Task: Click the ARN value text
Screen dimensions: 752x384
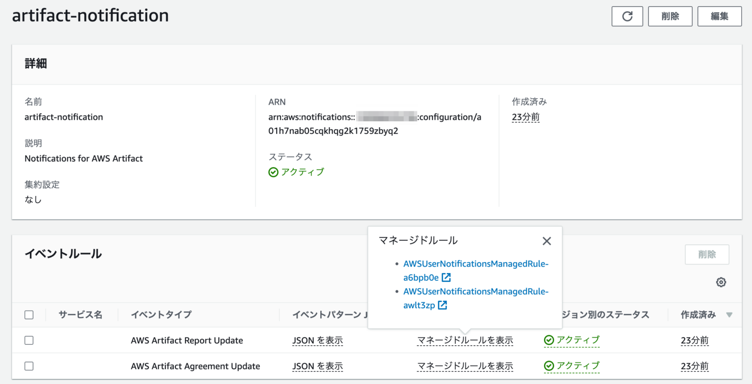Action: point(375,124)
